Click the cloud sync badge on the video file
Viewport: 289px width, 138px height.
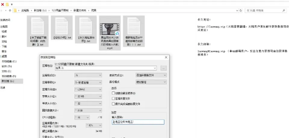tap(117, 33)
